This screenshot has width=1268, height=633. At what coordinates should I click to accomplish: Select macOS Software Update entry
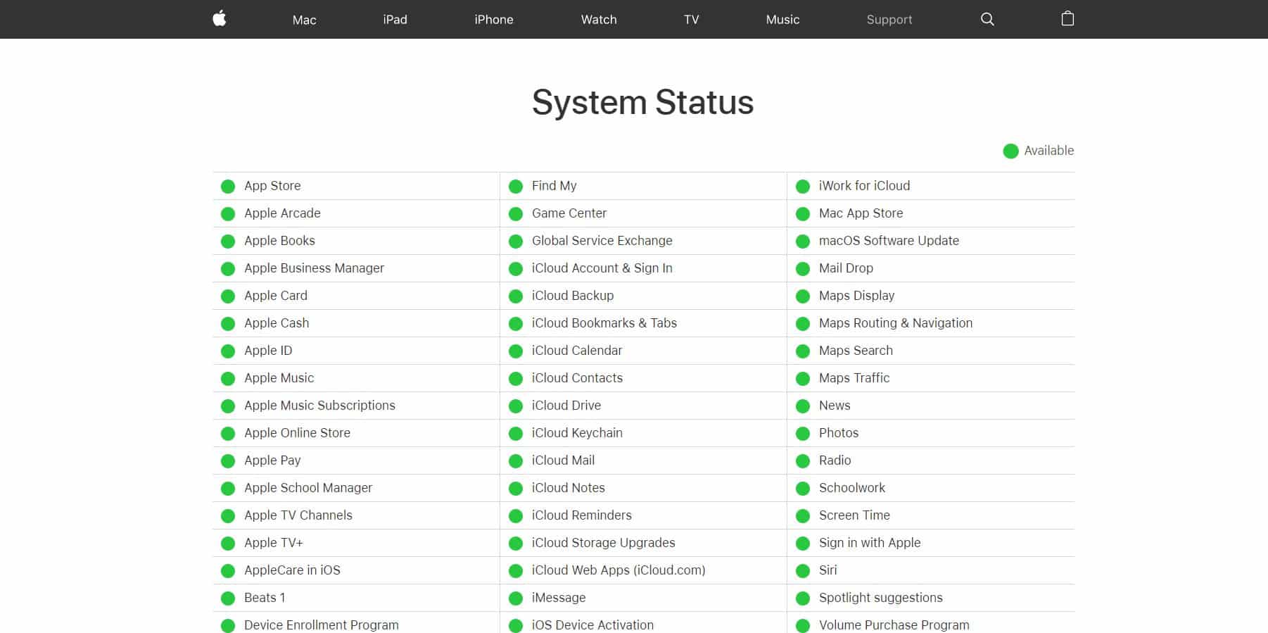889,241
